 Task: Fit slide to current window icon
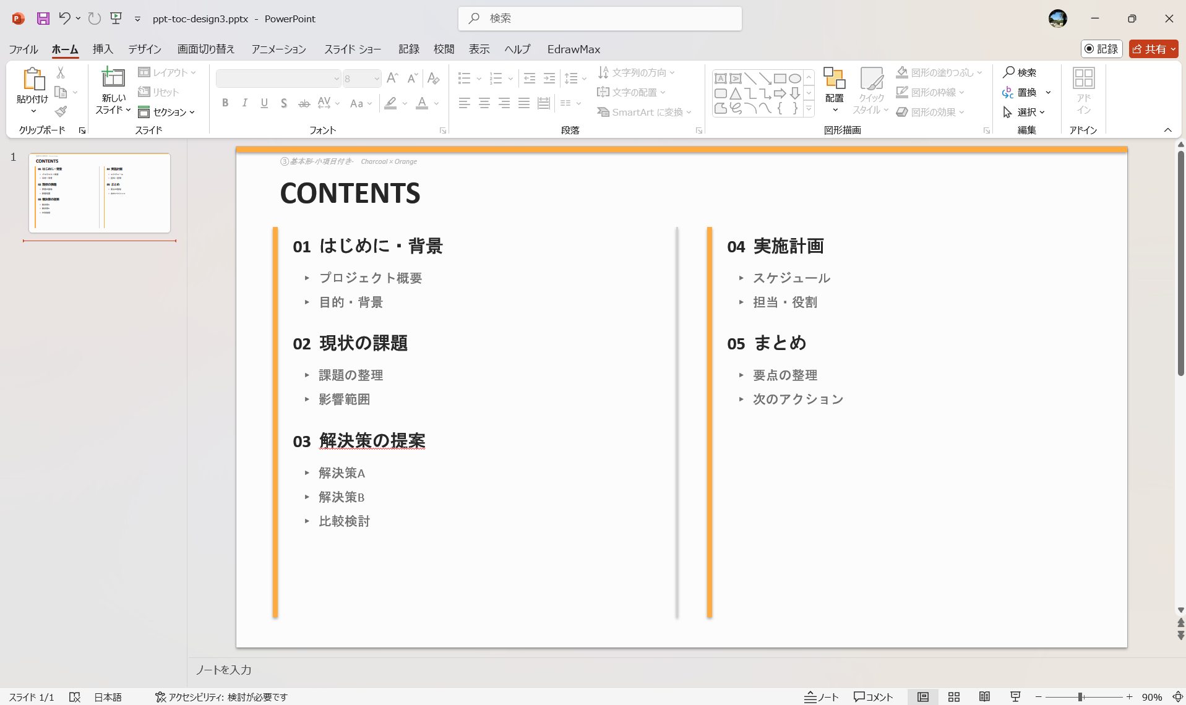(x=1178, y=697)
